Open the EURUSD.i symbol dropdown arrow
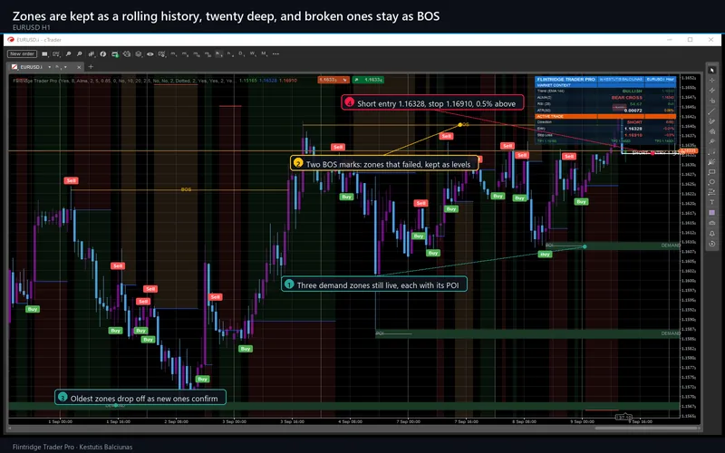The width and height of the screenshot is (725, 453). [x=50, y=67]
